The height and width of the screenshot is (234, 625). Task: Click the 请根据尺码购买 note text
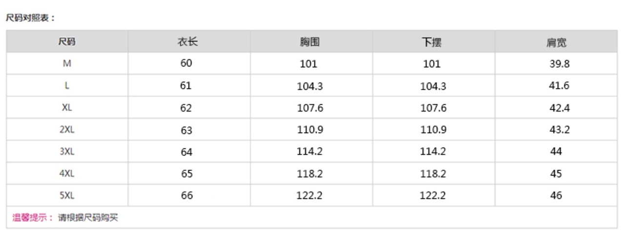click(x=88, y=218)
